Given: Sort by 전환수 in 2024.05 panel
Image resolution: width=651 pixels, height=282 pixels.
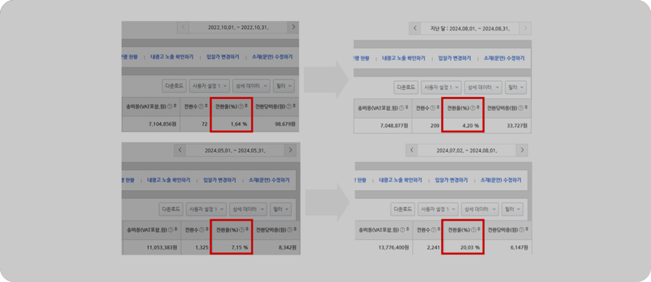Looking at the screenshot, I should pyautogui.click(x=206, y=228).
